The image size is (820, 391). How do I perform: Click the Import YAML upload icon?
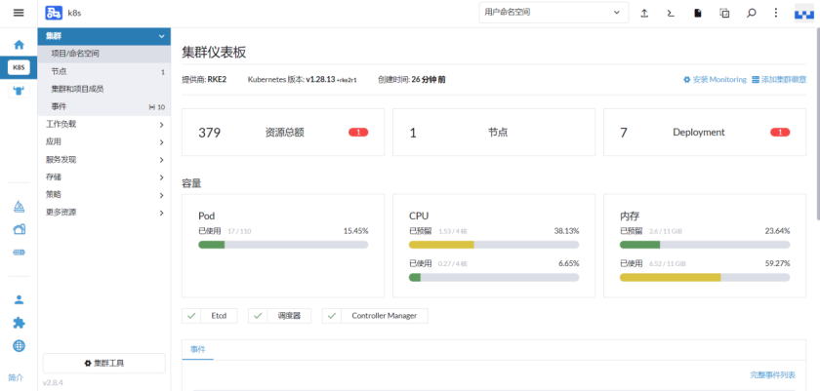[x=644, y=13]
